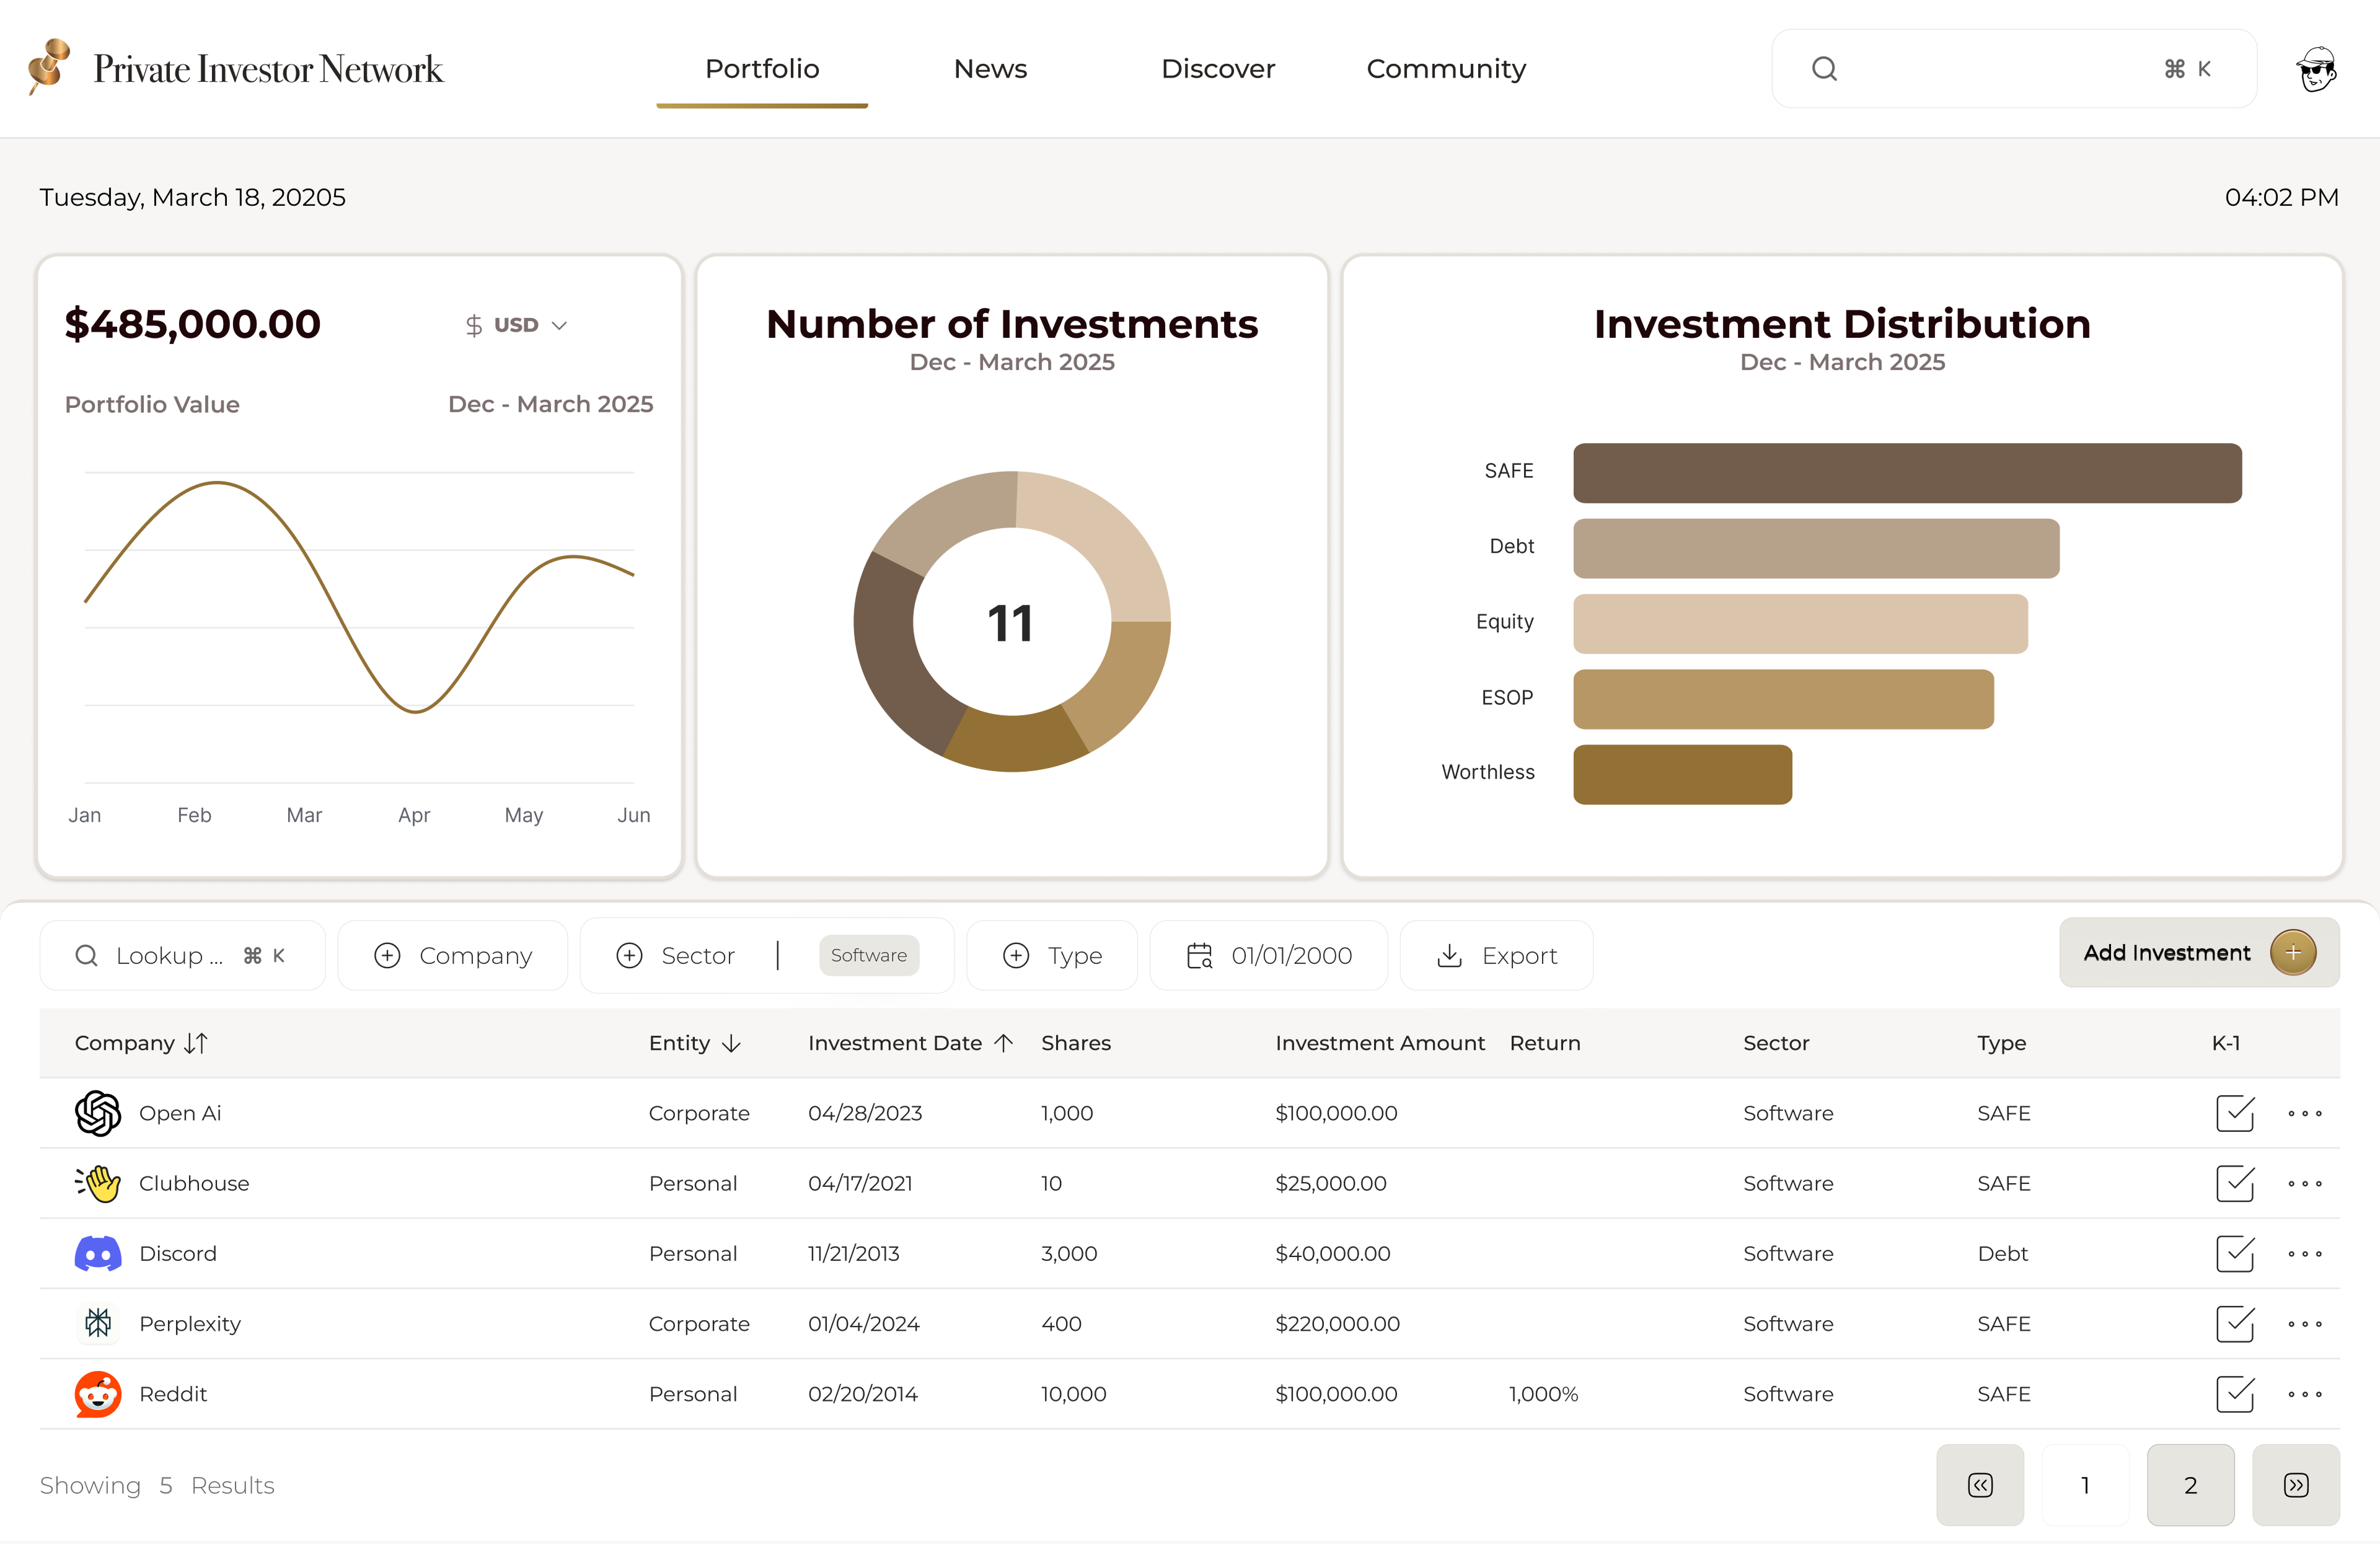The height and width of the screenshot is (1544, 2380).
Task: Click the download icon beside Export
Action: pos(1449,956)
